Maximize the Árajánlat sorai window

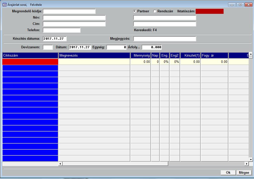(x=240, y=5)
